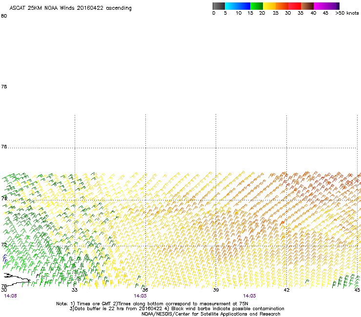Click the 14:05 time label beside longitude 36

(140, 296)
